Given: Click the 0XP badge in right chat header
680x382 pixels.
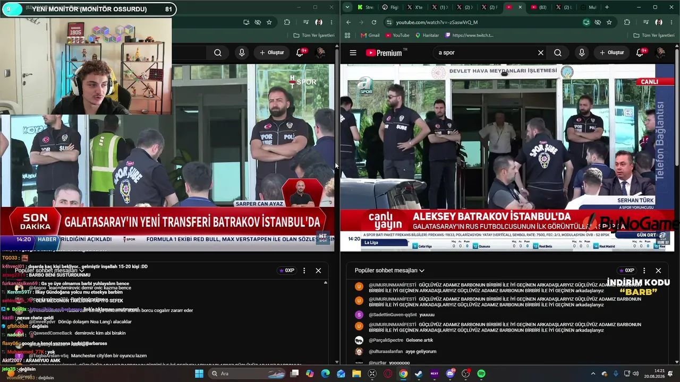Looking at the screenshot, I should coord(626,271).
